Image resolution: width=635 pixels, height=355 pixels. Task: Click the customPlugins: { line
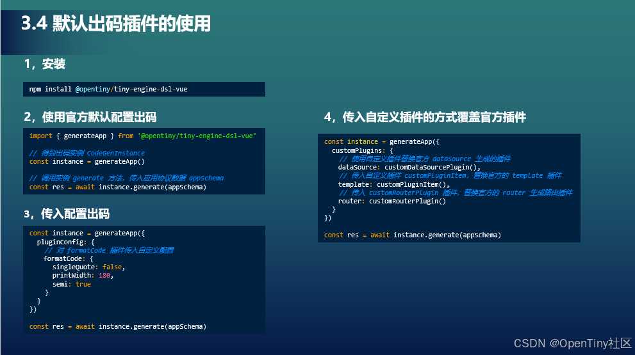coord(363,150)
